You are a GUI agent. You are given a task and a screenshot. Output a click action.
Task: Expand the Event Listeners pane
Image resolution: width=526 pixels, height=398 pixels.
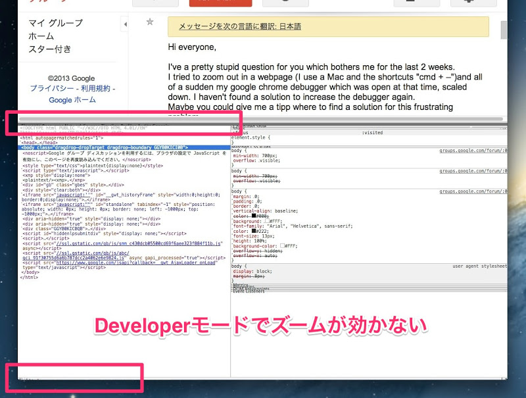249,291
